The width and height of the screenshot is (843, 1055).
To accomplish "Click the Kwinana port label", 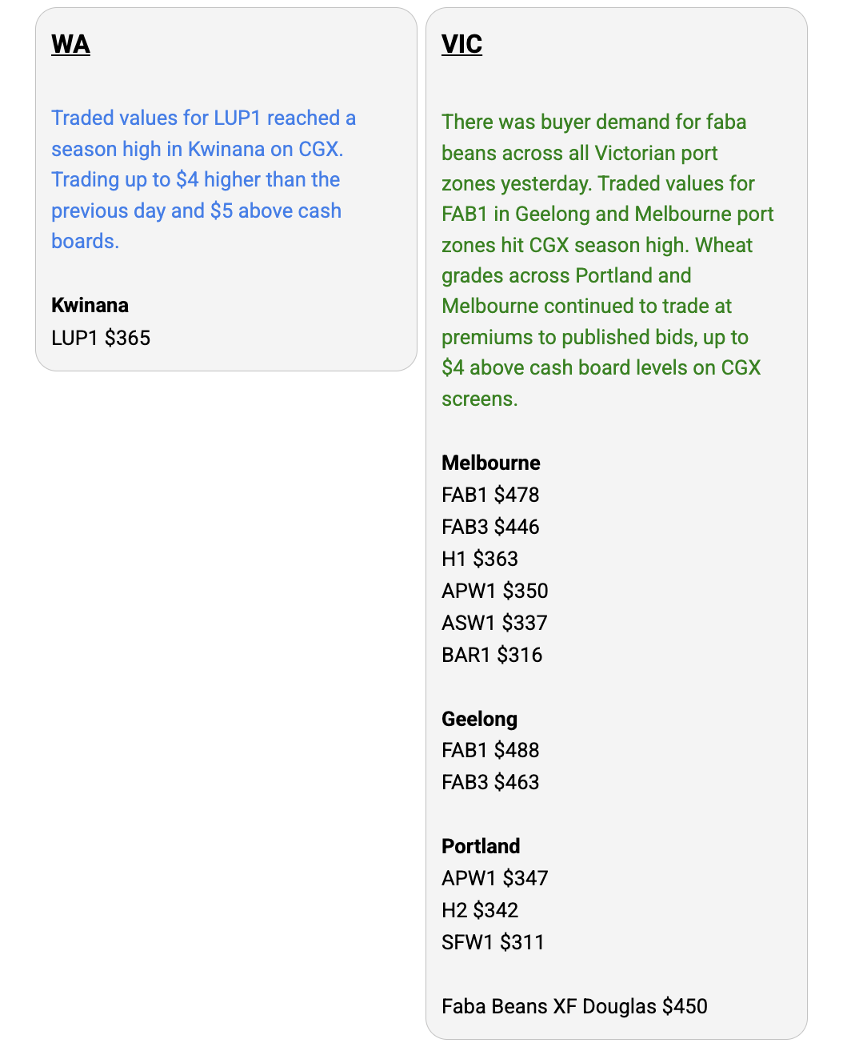I will (x=90, y=305).
